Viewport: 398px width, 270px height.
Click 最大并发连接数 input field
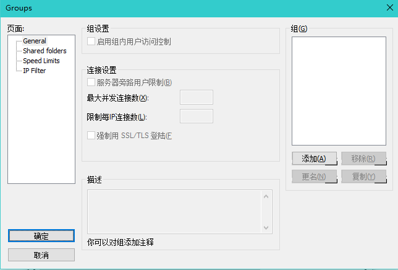[x=196, y=97]
